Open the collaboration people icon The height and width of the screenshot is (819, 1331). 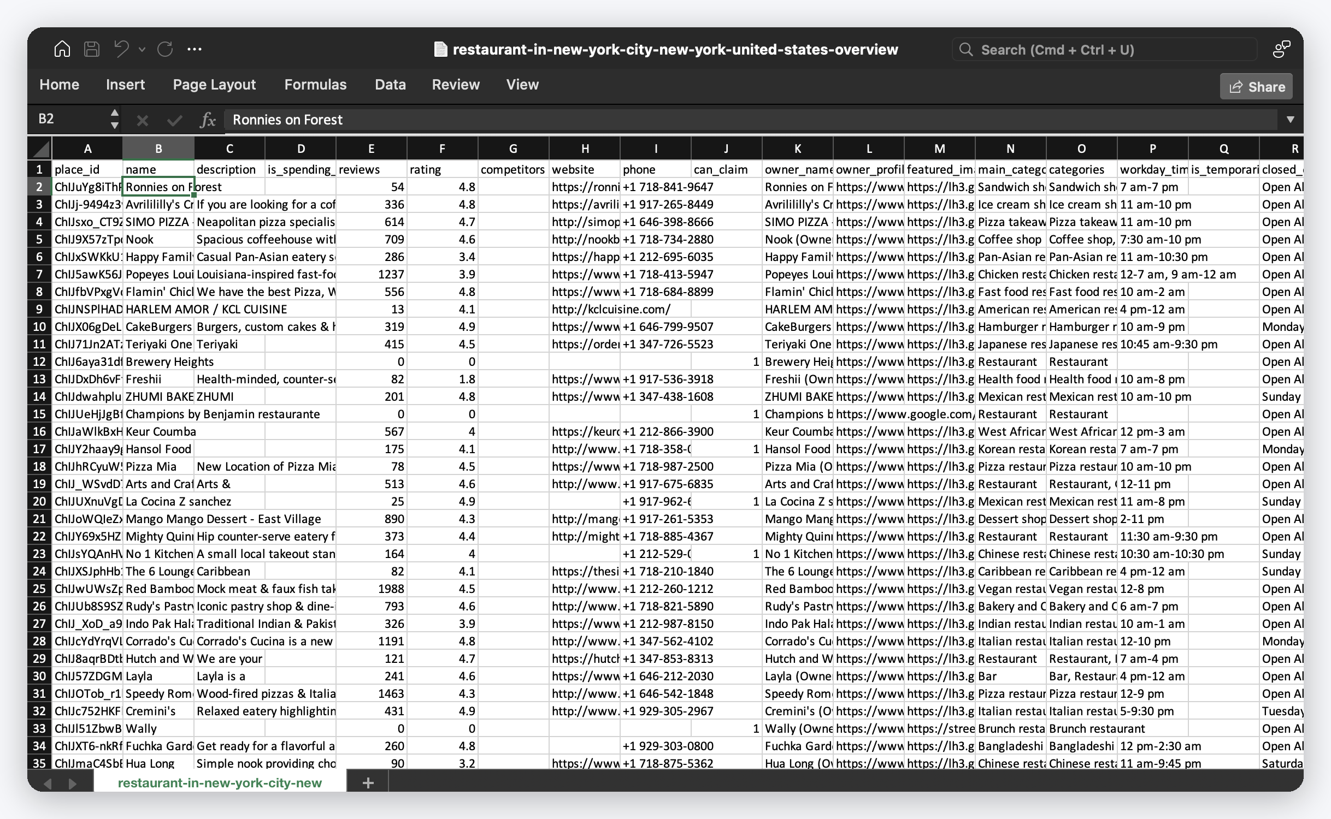pyautogui.click(x=1282, y=49)
